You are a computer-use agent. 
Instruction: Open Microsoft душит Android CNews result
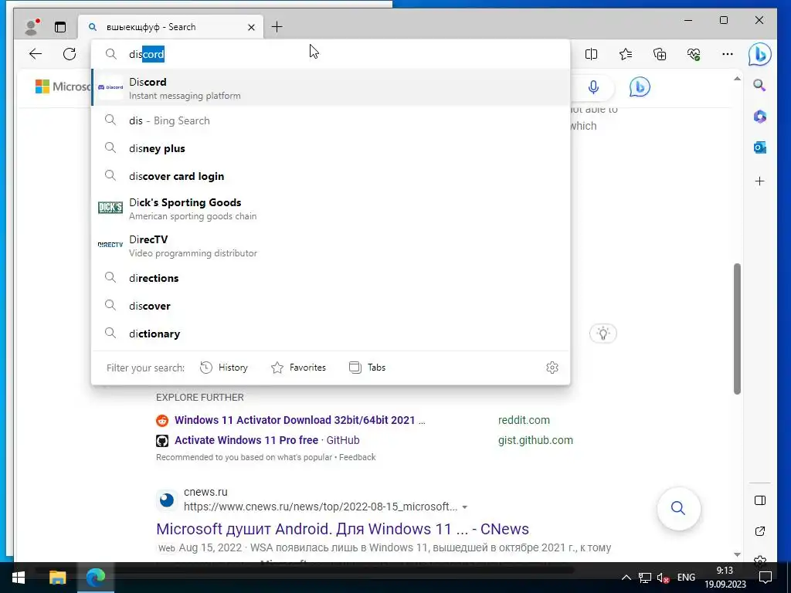(342, 529)
